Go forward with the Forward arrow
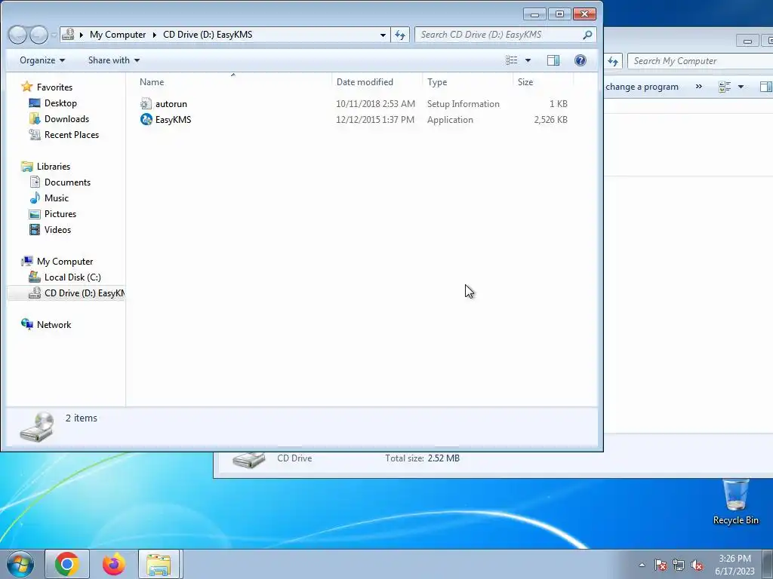This screenshot has width=773, height=579. (x=38, y=35)
